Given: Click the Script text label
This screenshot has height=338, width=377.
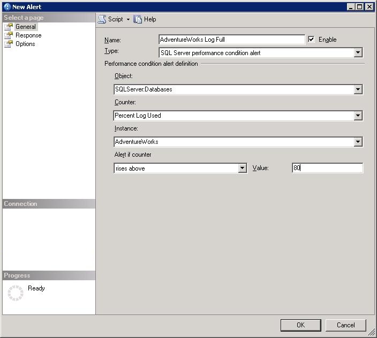Looking at the screenshot, I should [x=116, y=19].
